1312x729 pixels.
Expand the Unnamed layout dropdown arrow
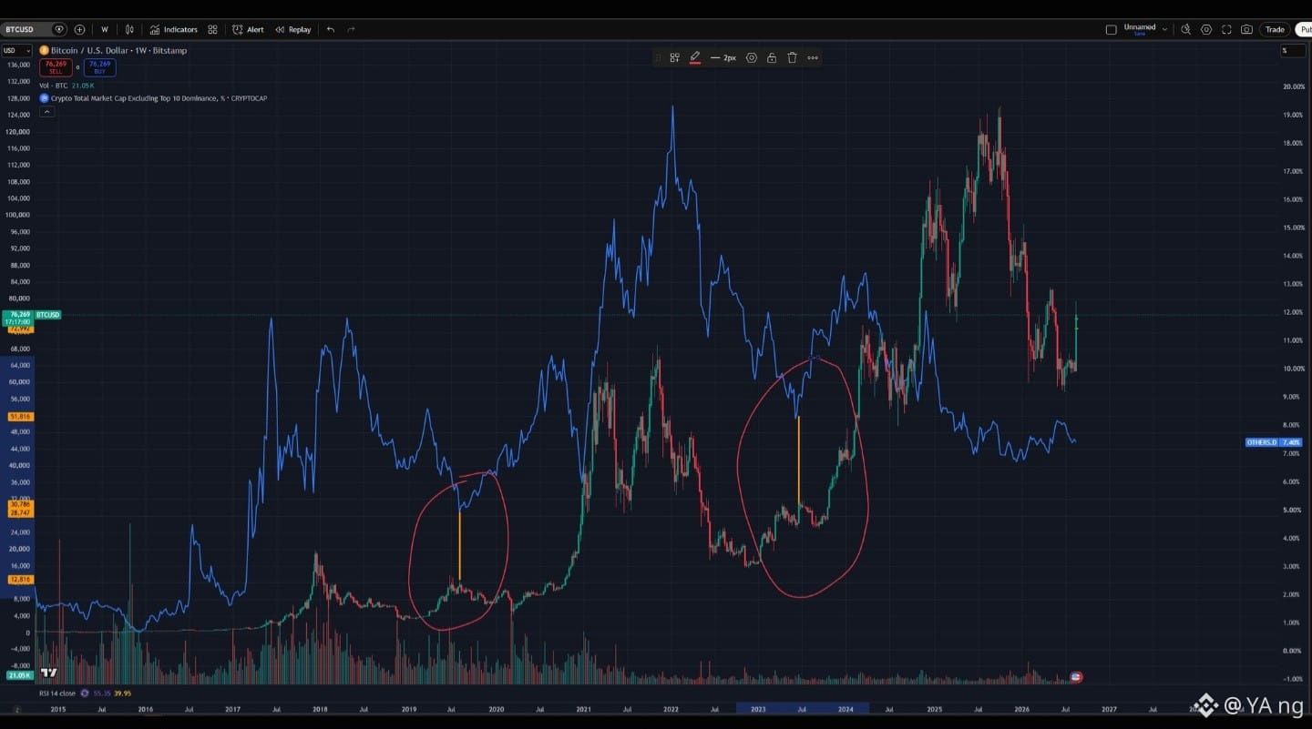point(1164,30)
